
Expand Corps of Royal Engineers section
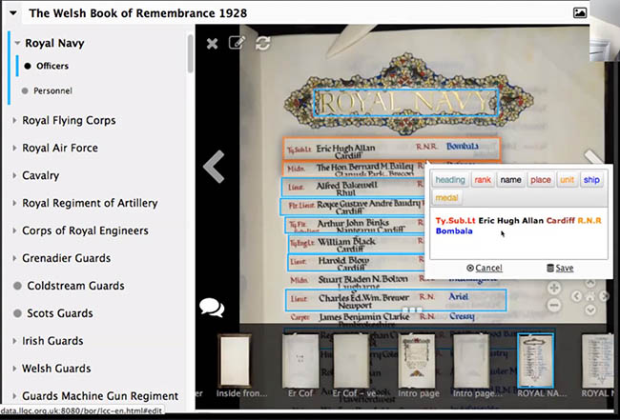point(14,230)
